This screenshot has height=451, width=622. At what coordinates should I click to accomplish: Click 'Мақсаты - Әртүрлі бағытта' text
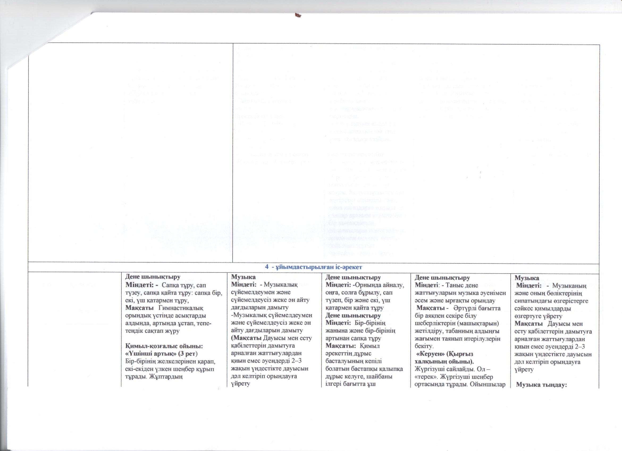coord(458,308)
